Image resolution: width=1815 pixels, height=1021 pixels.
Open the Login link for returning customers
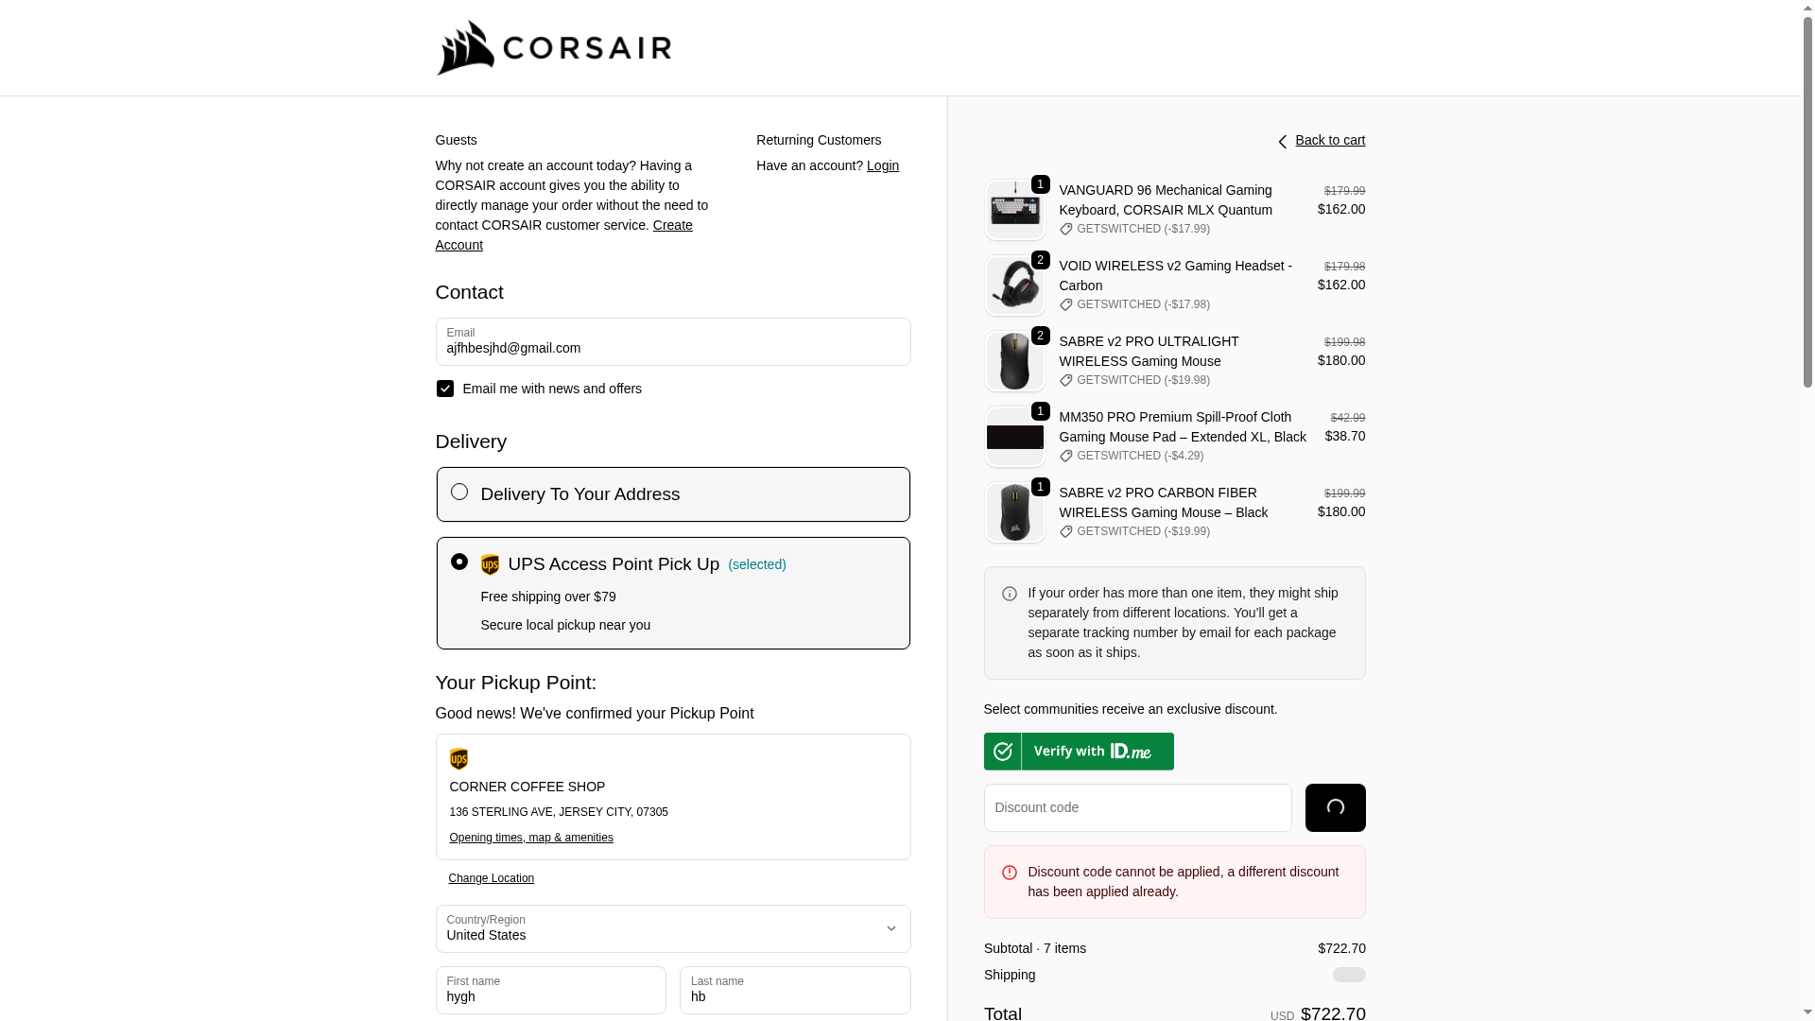tap(883, 165)
